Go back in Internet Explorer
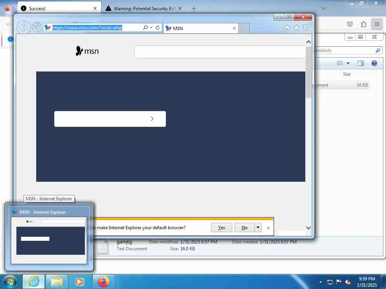This screenshot has width=386, height=289. tap(24, 27)
